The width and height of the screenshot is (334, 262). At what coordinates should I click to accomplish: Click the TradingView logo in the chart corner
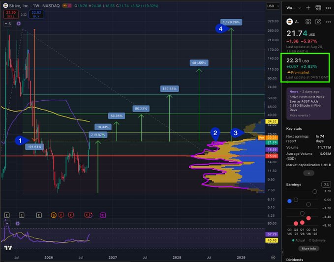tap(8, 248)
